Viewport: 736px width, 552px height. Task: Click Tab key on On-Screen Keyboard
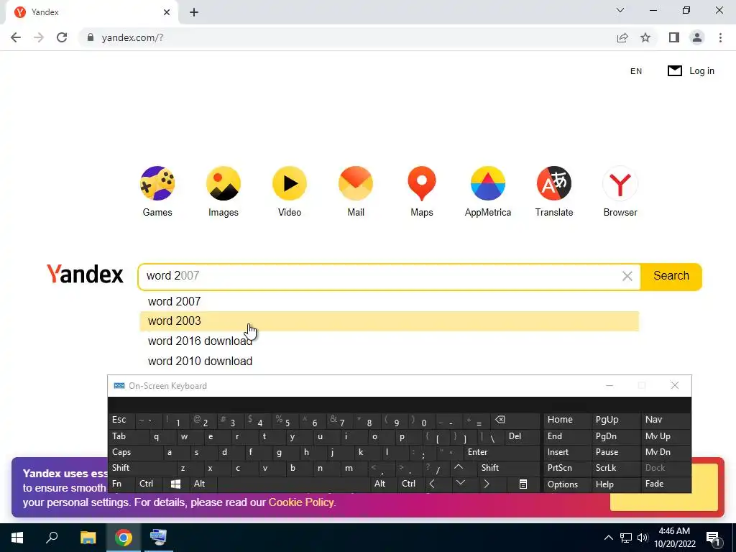pos(129,436)
